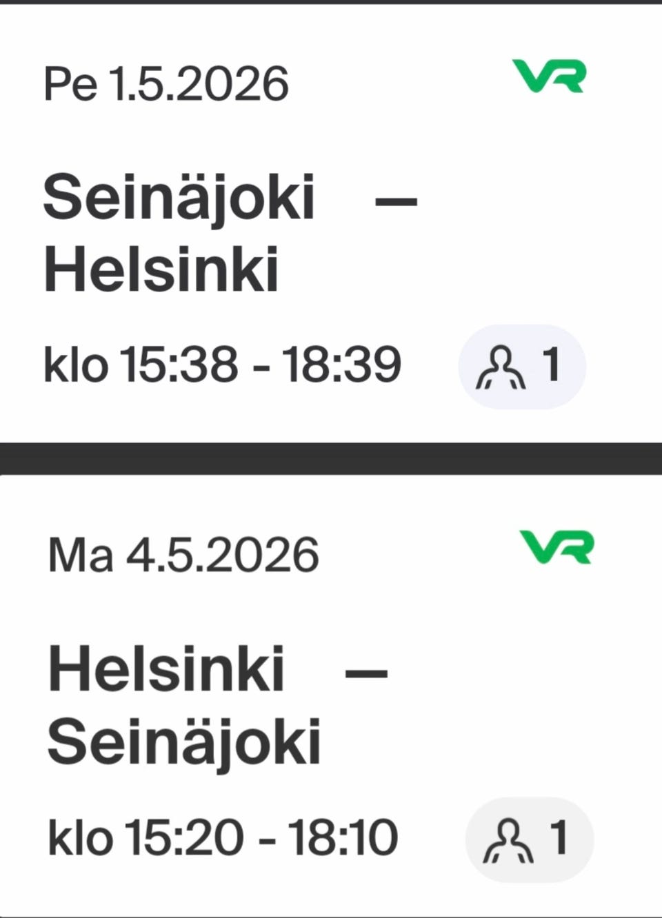
Task: Click the VR logo on the 4.5.2026 ticket
Action: tap(556, 547)
